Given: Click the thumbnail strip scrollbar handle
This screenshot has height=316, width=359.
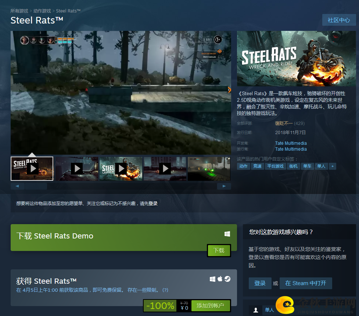Looking at the screenshot, I should point(36,186).
